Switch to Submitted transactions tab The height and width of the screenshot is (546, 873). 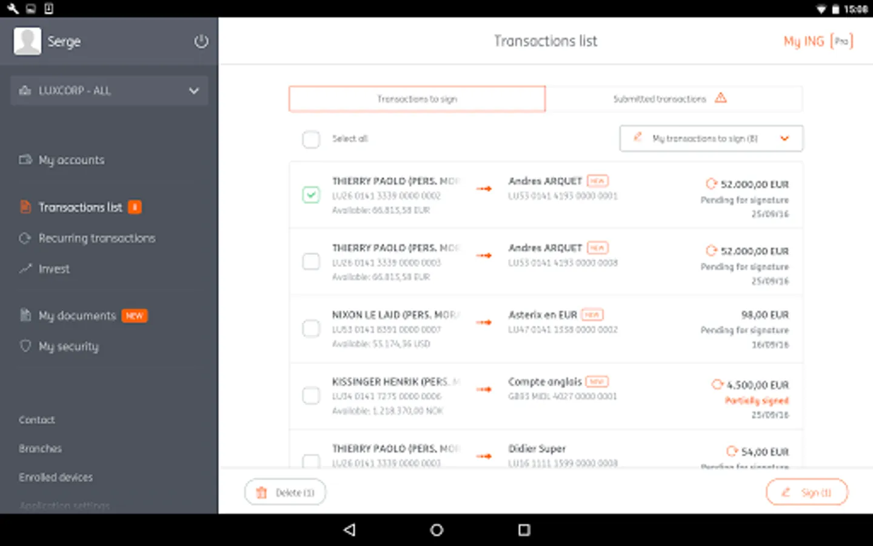click(x=674, y=99)
